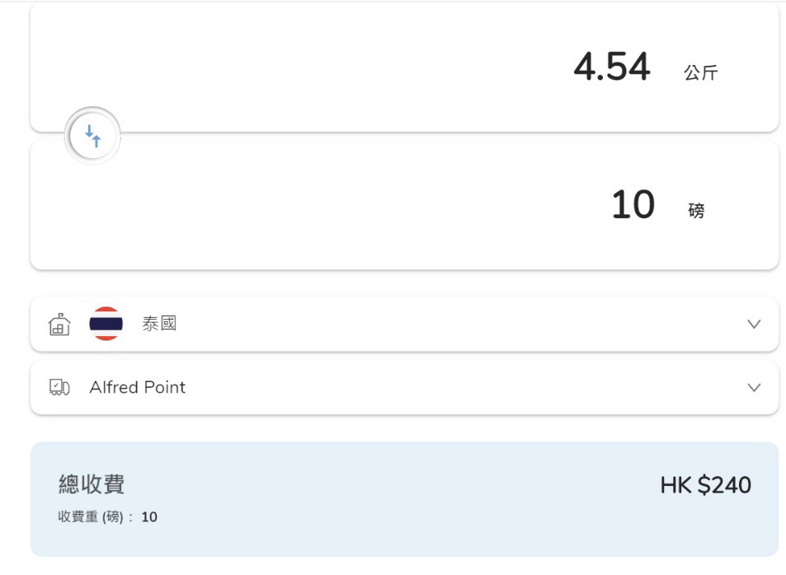This screenshot has width=786, height=575.
Task: Click the 收費重 (磅) chargeable weight line
Action: (107, 517)
